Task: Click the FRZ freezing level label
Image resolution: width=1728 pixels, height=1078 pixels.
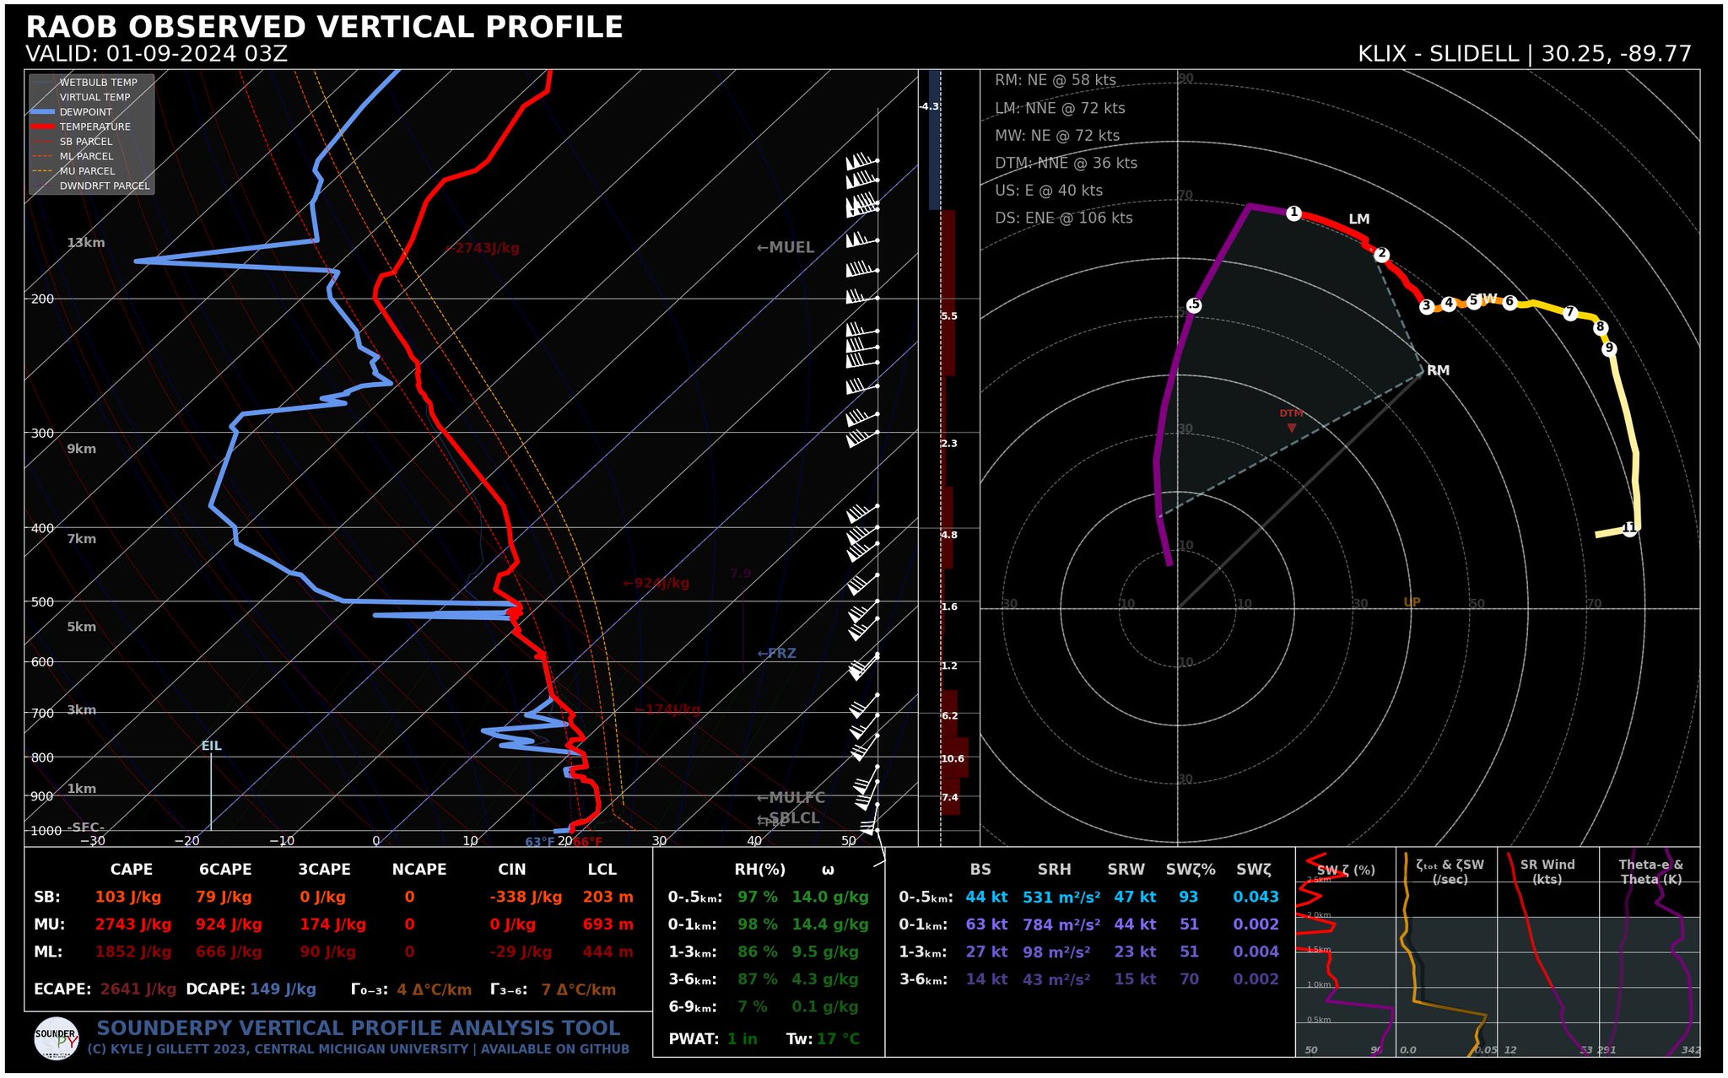Action: pos(776,653)
